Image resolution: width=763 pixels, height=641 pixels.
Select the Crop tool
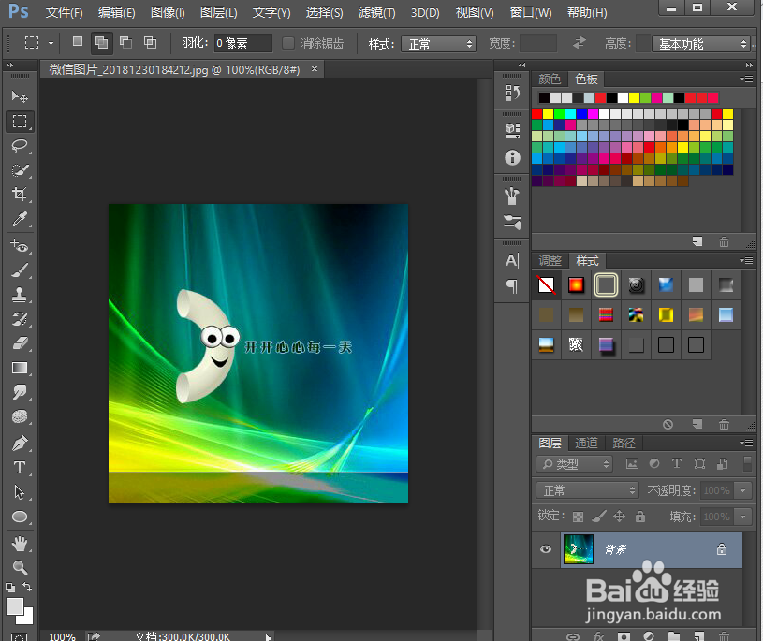tap(20, 194)
